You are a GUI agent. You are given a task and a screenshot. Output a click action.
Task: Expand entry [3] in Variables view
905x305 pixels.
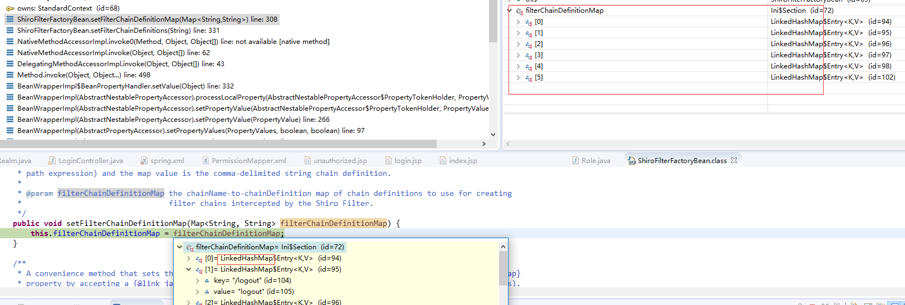(518, 55)
